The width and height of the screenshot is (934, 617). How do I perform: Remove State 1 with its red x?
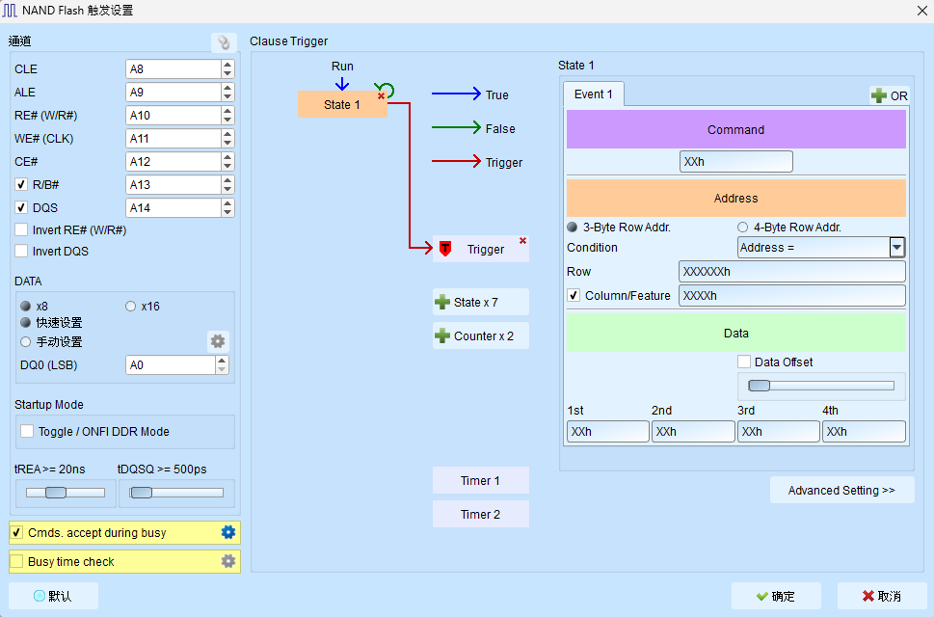coord(382,95)
